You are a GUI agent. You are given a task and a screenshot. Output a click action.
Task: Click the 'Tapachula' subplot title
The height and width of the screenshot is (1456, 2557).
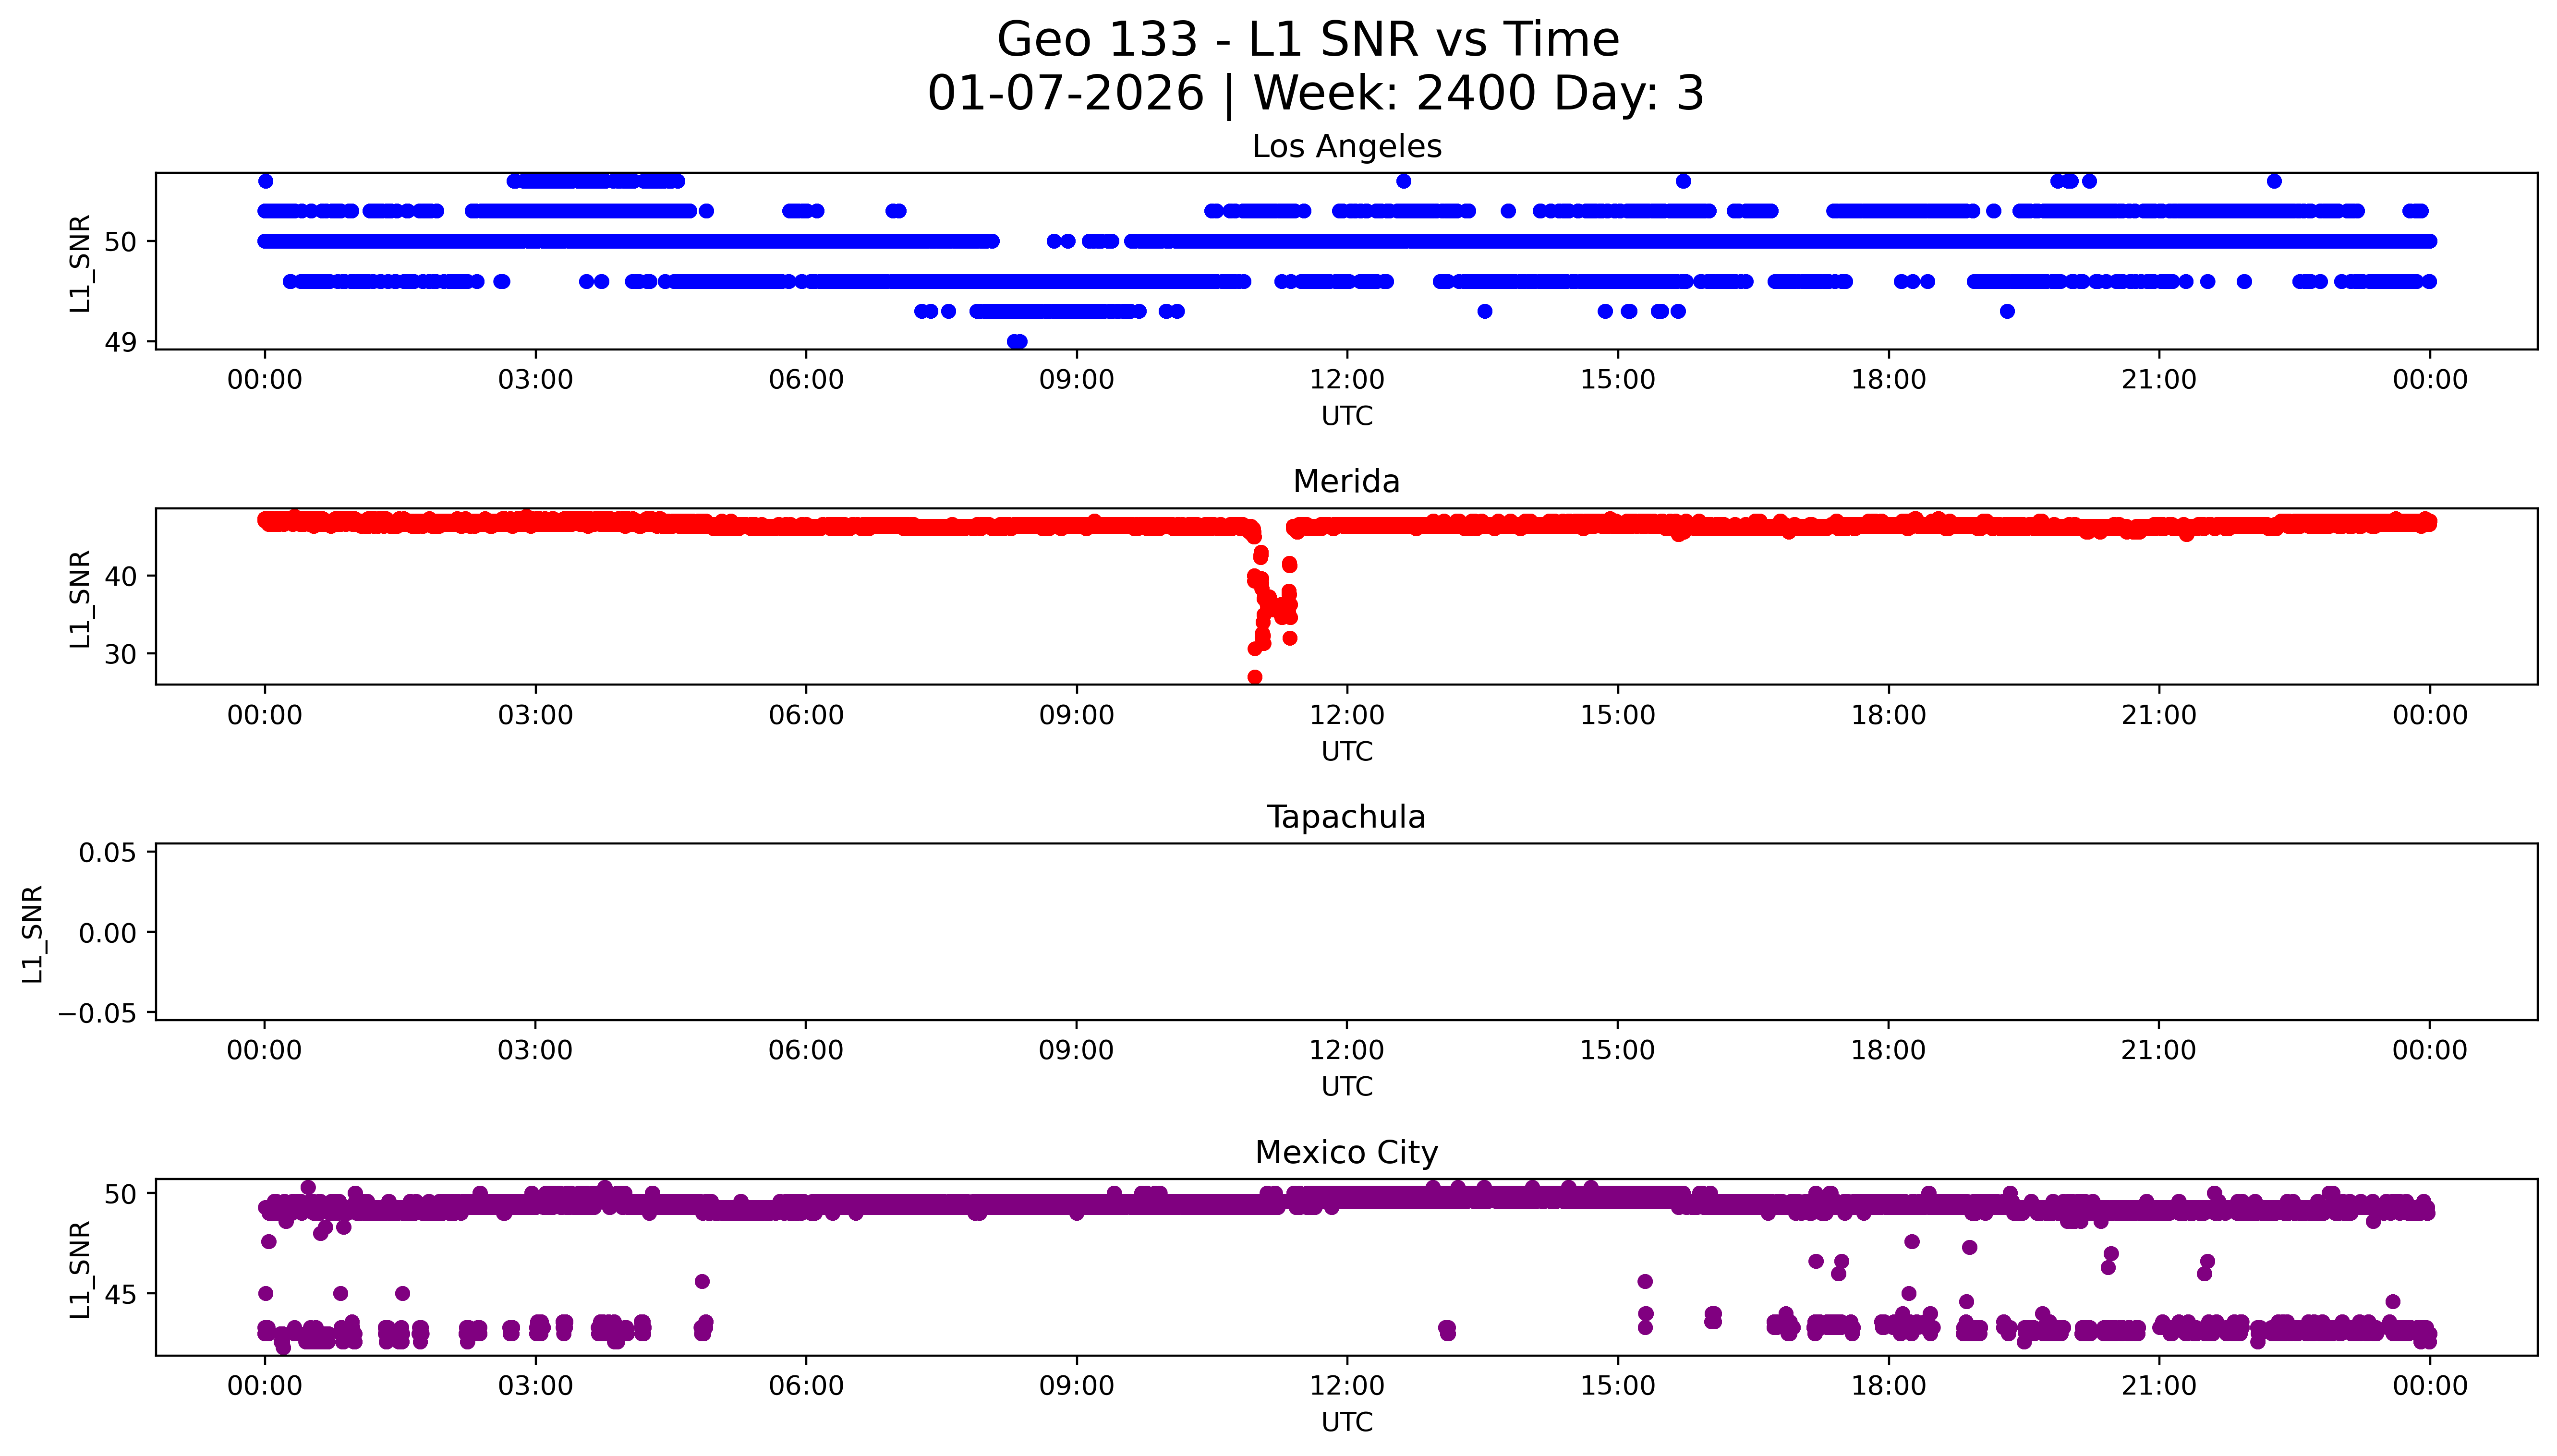click(1346, 818)
